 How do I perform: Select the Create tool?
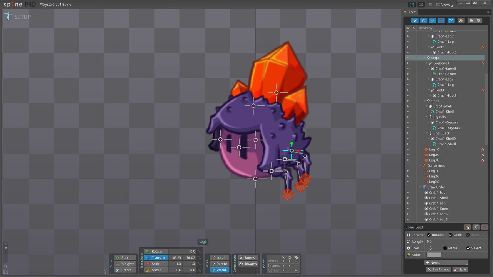click(x=125, y=270)
